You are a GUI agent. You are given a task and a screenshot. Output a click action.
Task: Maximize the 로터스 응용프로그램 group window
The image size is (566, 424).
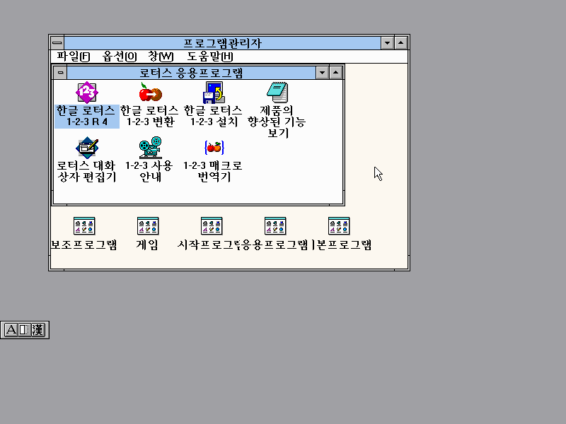pos(335,73)
